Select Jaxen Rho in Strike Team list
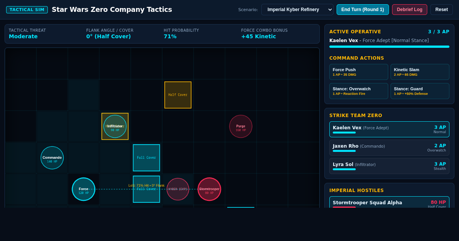The width and height of the screenshot is (459, 241). pos(389,148)
